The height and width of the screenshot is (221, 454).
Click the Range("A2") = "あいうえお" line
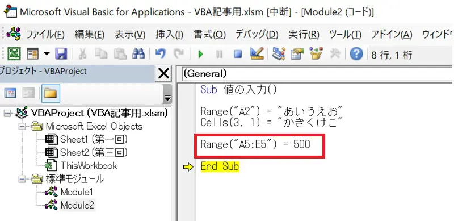click(272, 111)
